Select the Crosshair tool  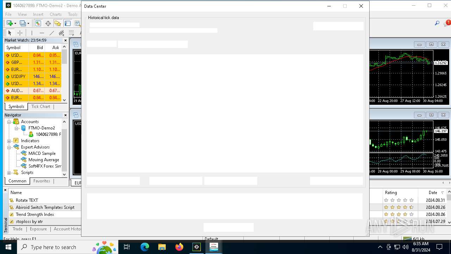pyautogui.click(x=20, y=33)
